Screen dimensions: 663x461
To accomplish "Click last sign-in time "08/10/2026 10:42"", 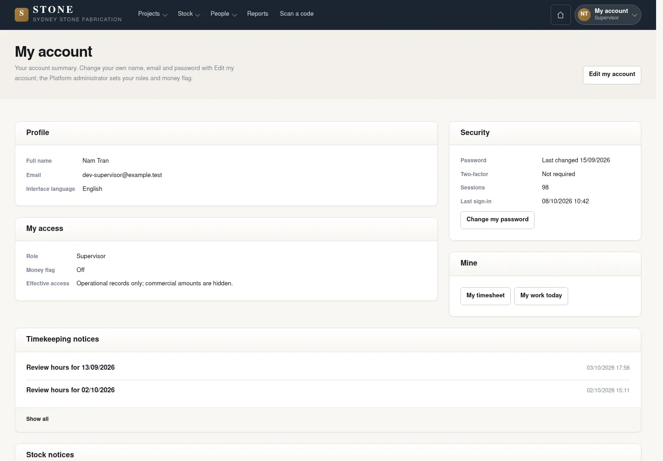I will pyautogui.click(x=565, y=201).
